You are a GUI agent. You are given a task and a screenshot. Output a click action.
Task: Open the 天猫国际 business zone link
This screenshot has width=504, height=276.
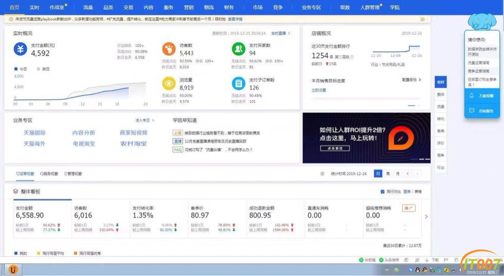click(34, 133)
